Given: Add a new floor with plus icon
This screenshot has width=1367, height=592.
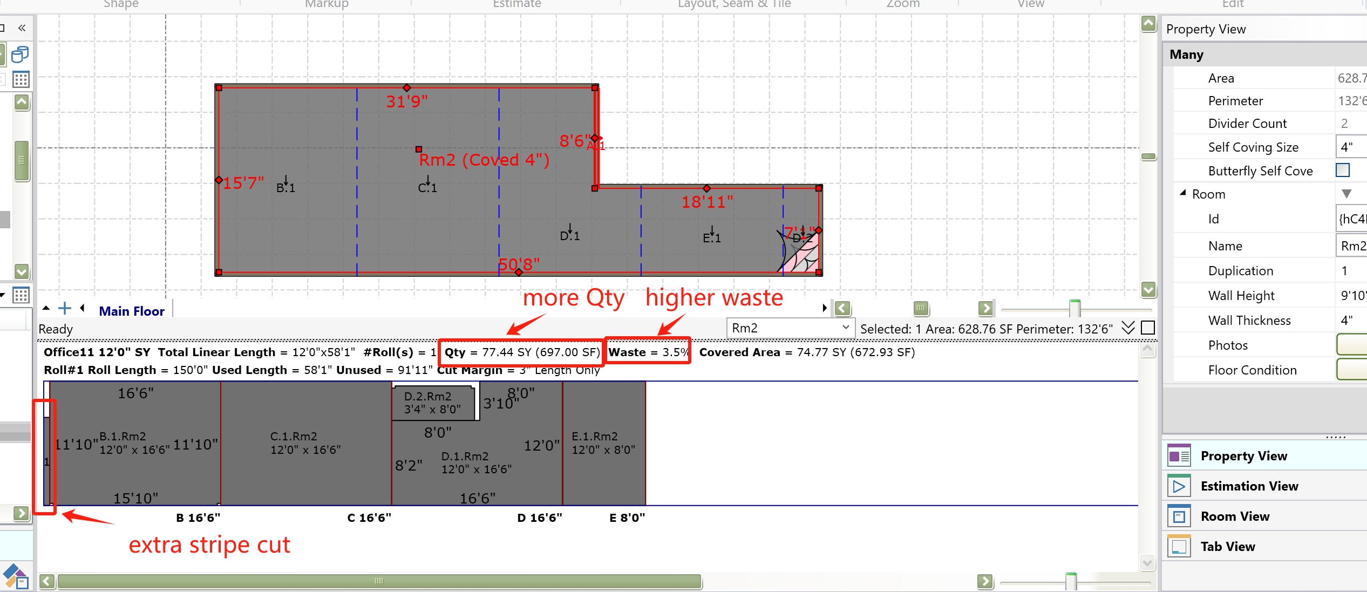Looking at the screenshot, I should click(65, 309).
